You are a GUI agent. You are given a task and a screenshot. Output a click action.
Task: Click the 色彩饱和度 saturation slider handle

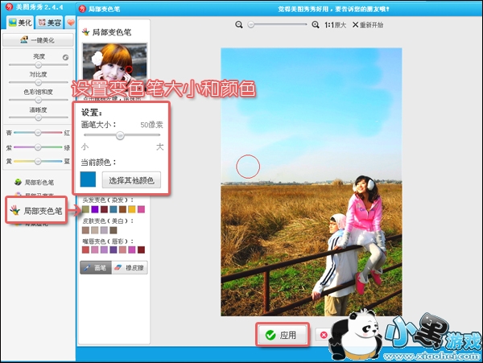(38, 100)
